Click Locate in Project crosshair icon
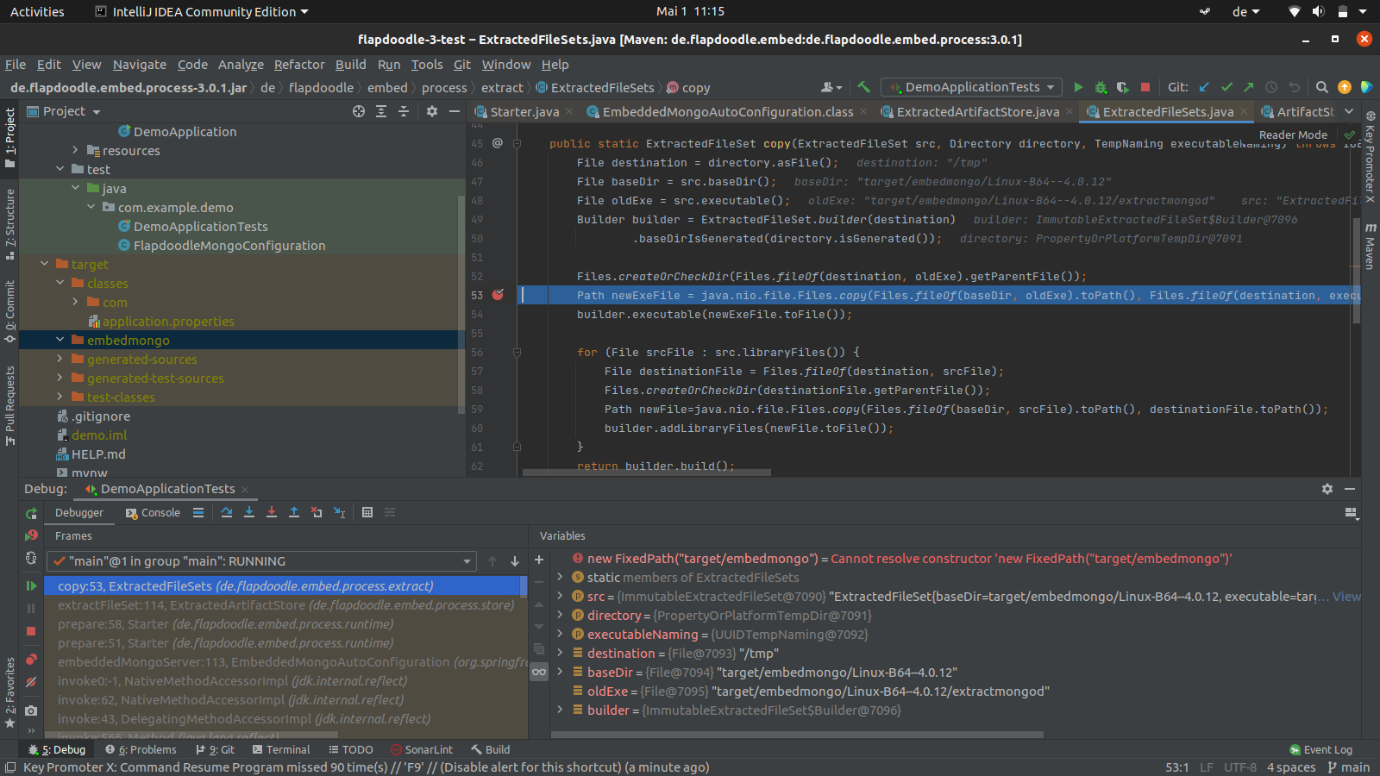1380x776 pixels. click(x=359, y=111)
